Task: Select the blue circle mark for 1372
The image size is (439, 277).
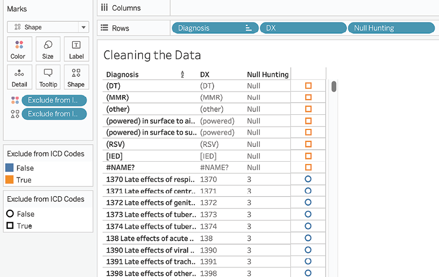Action: [x=308, y=202]
